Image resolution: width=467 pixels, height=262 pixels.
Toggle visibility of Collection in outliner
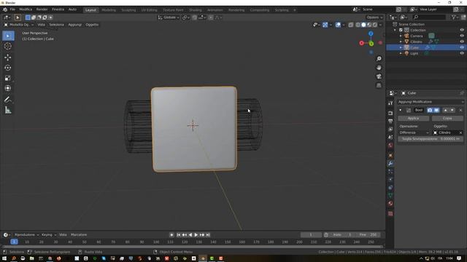462,30
